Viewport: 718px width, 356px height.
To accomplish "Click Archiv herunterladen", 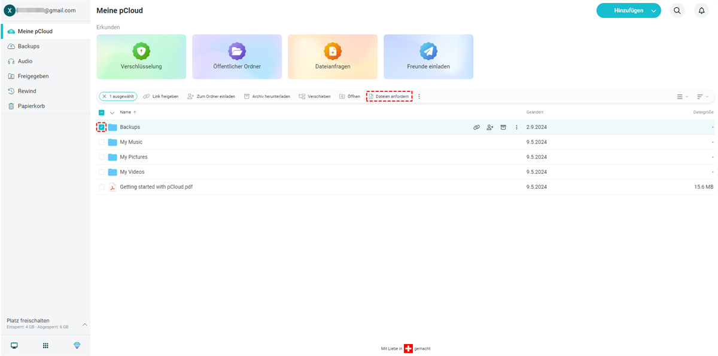I will pyautogui.click(x=267, y=96).
